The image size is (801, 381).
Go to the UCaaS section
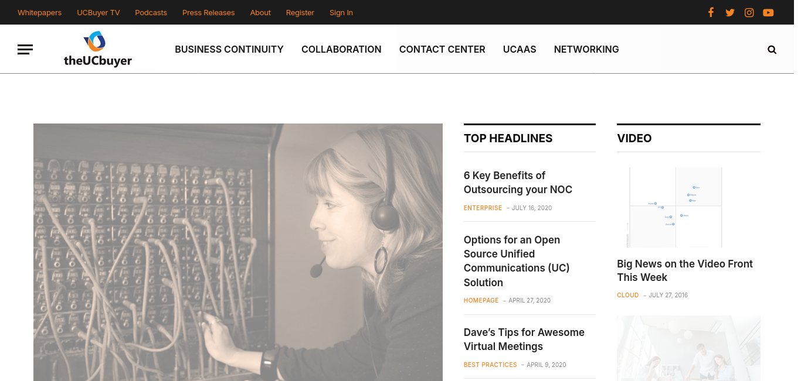tap(520, 49)
